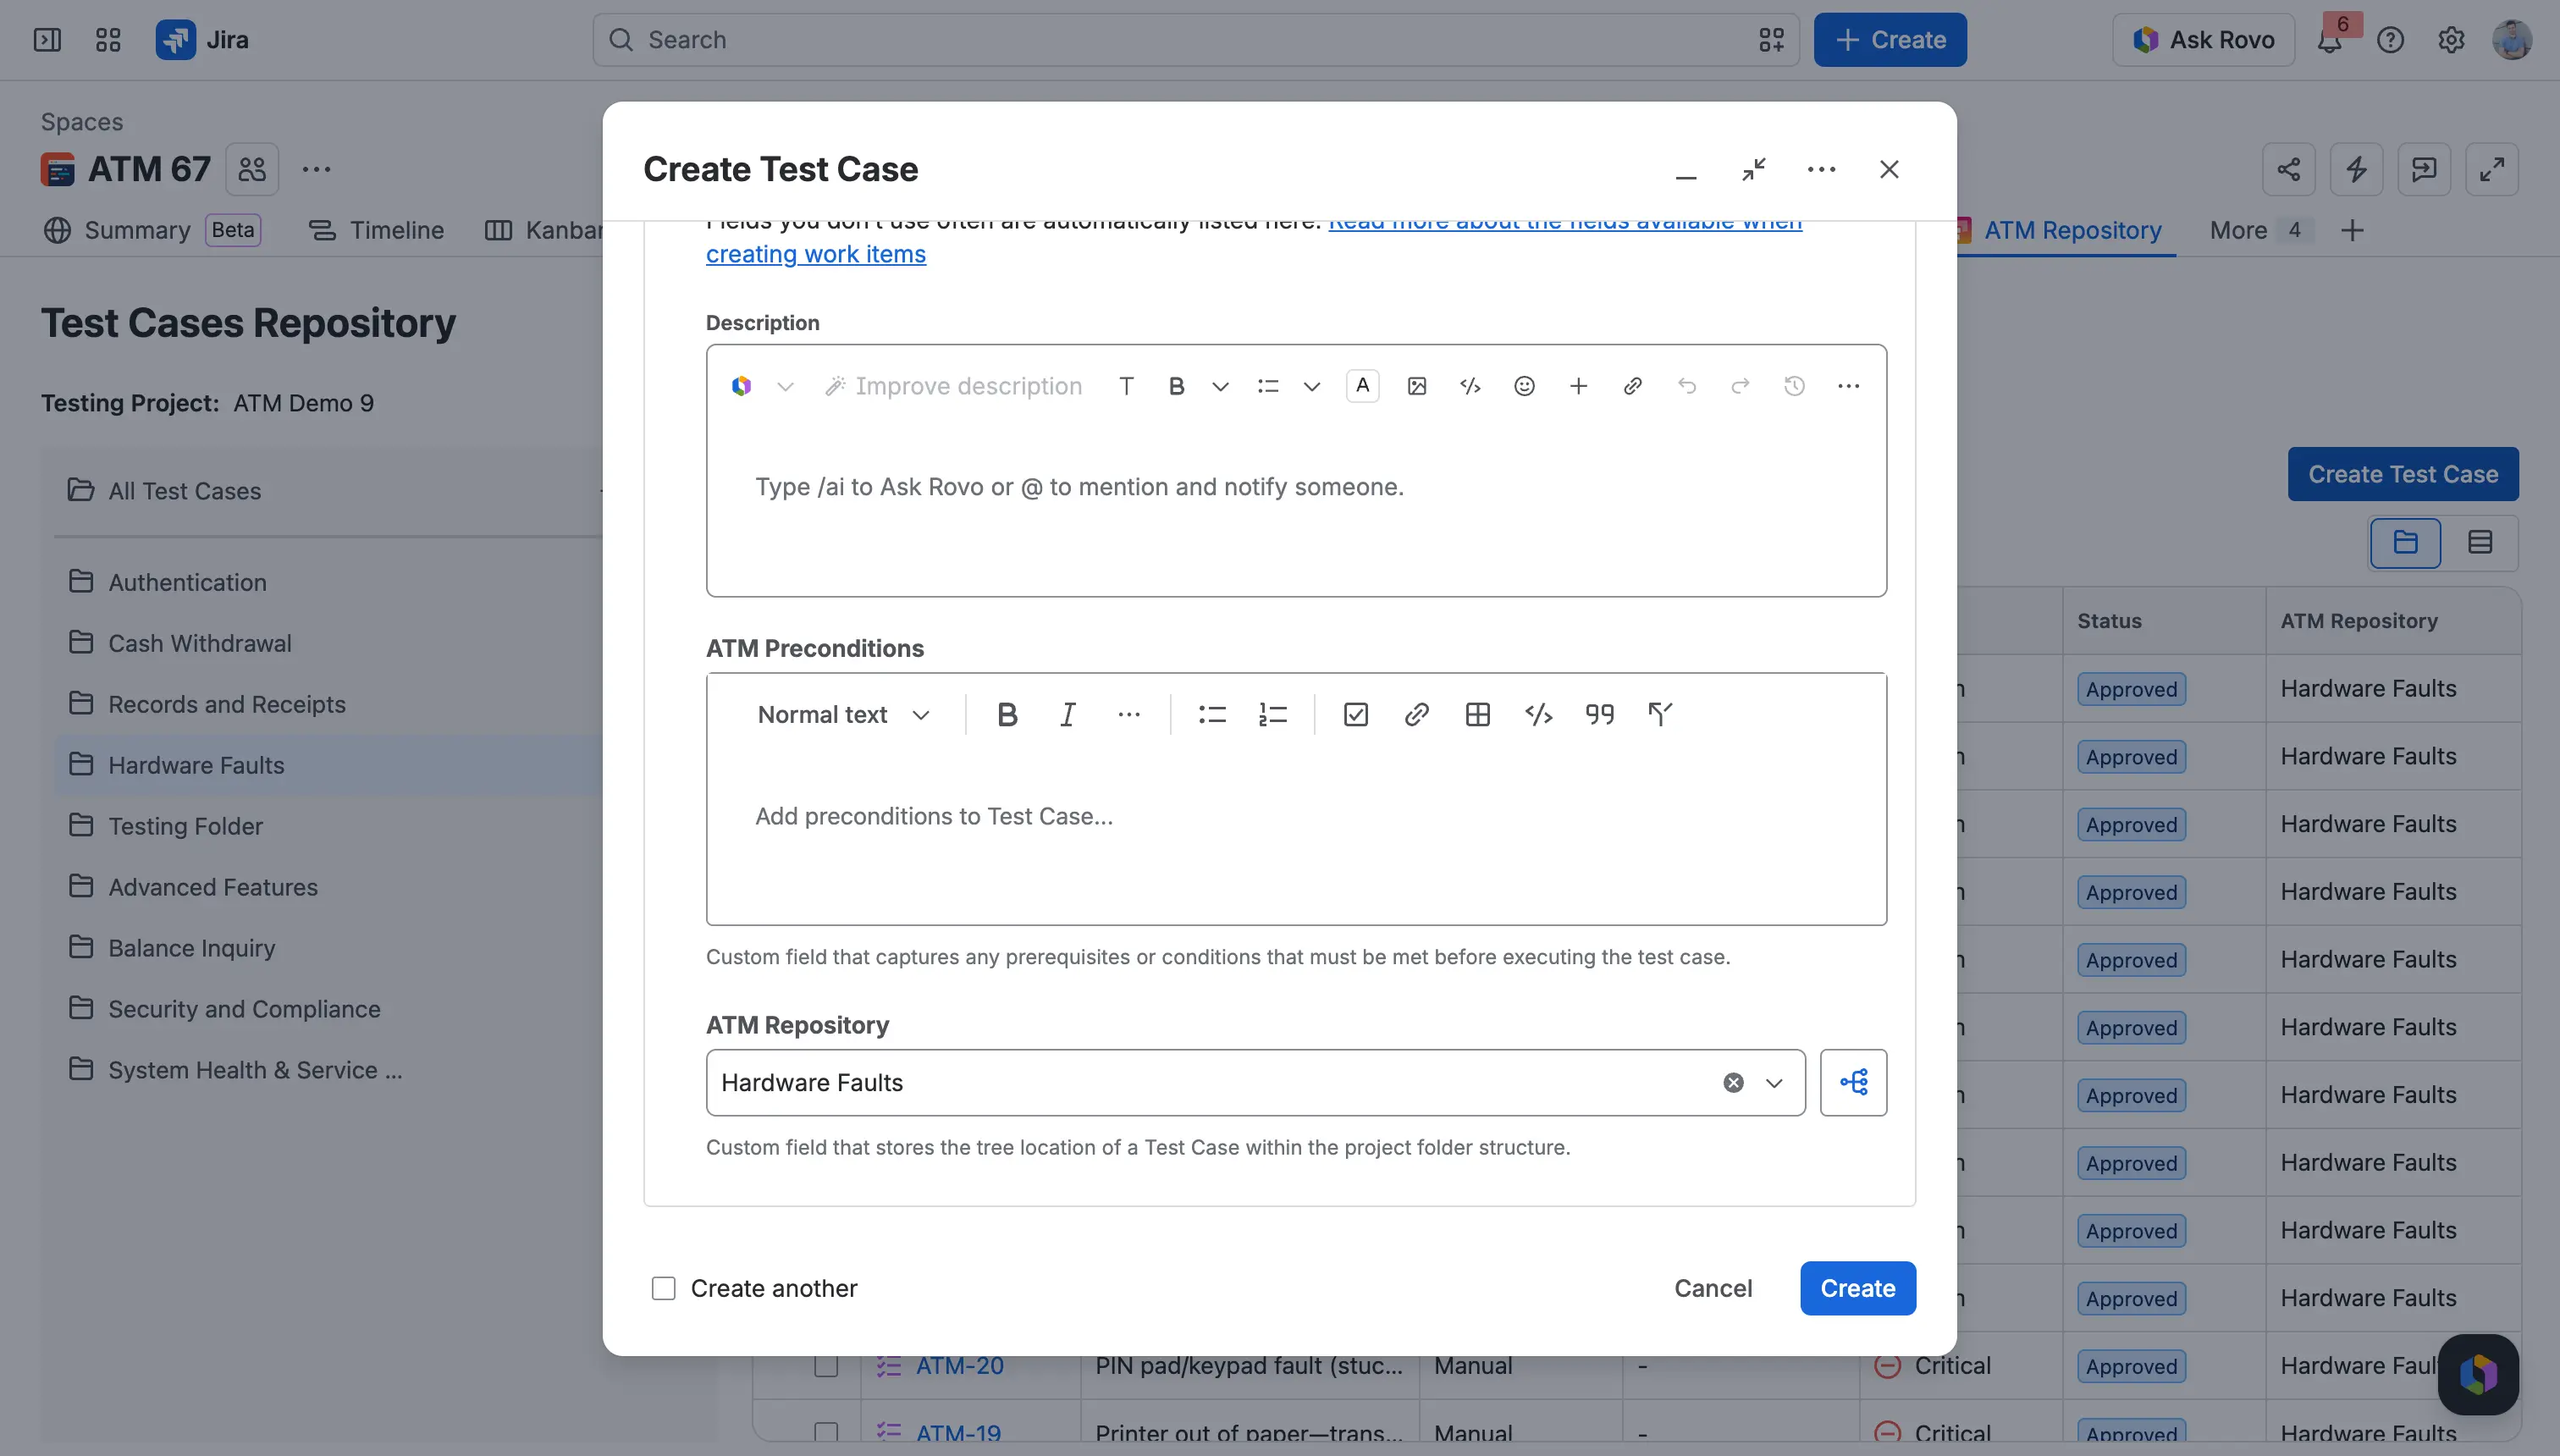Insert quote block in Preconditions toolbar
The image size is (2560, 1456).
tap(1599, 714)
